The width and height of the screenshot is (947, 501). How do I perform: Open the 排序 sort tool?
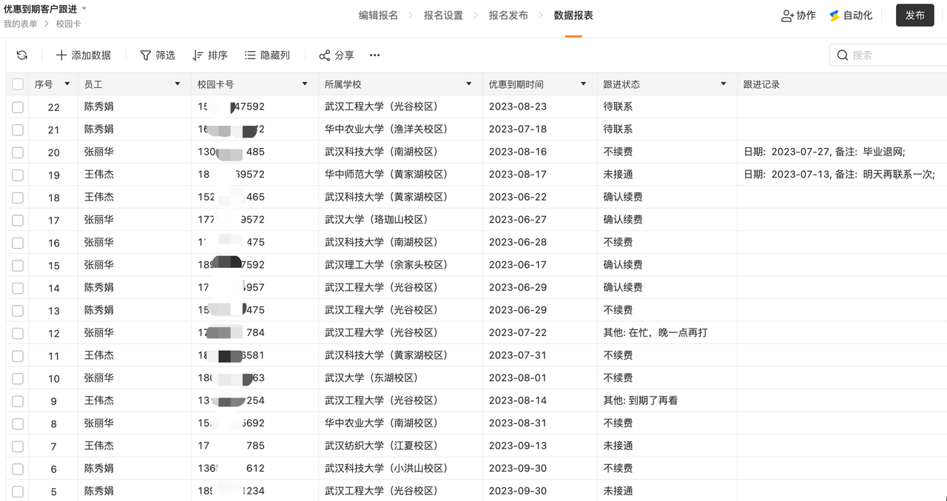coord(209,56)
